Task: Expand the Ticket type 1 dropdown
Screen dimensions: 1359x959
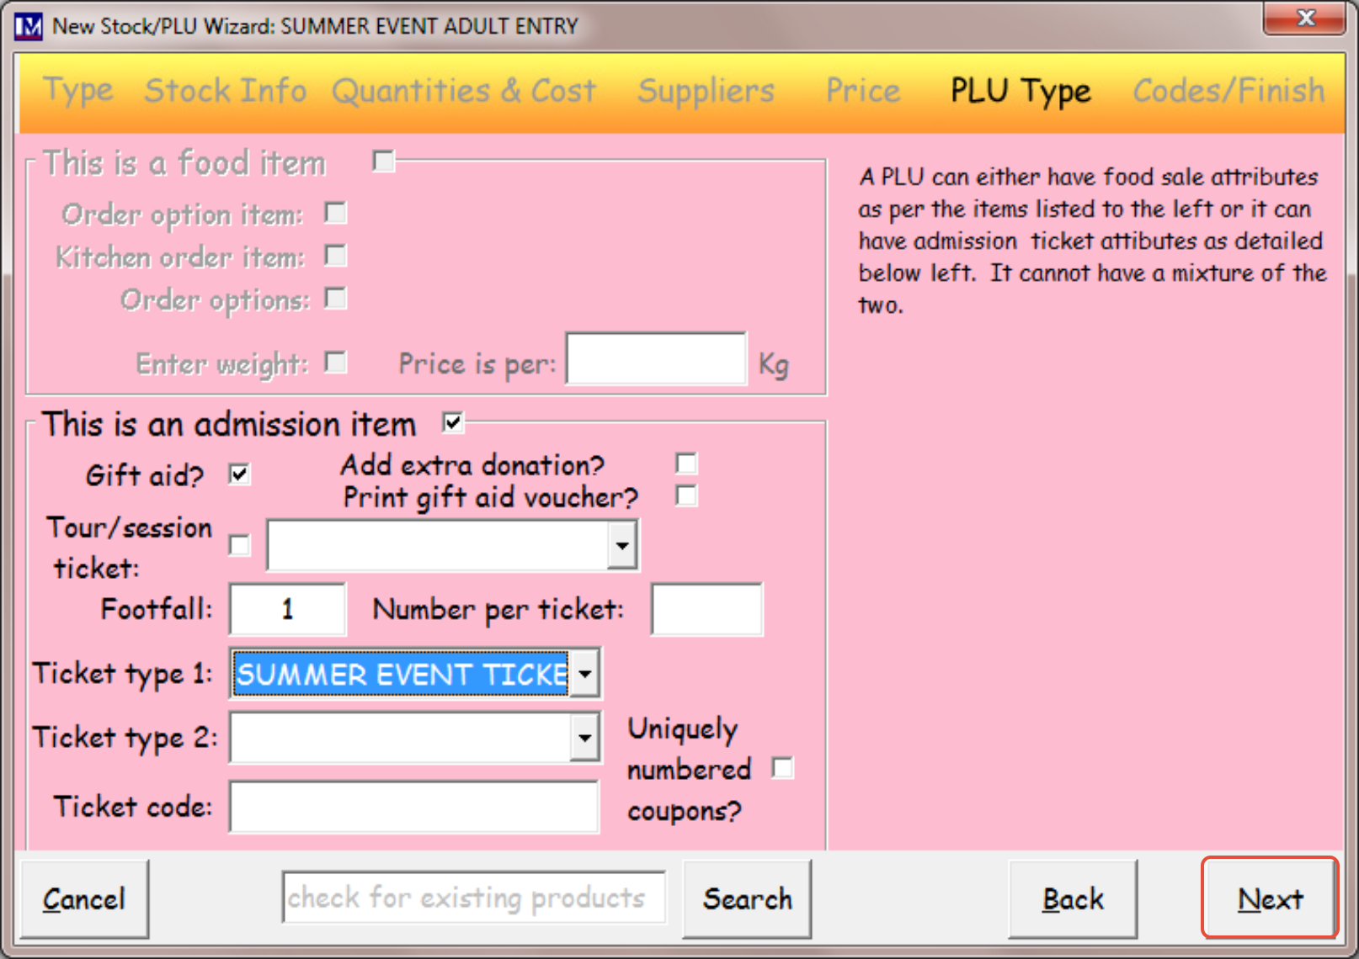Action: pyautogui.click(x=584, y=673)
